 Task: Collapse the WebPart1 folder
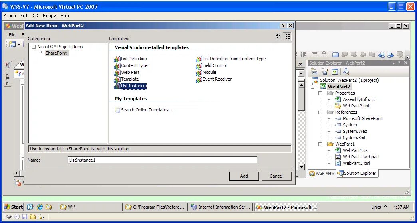tap(320, 144)
